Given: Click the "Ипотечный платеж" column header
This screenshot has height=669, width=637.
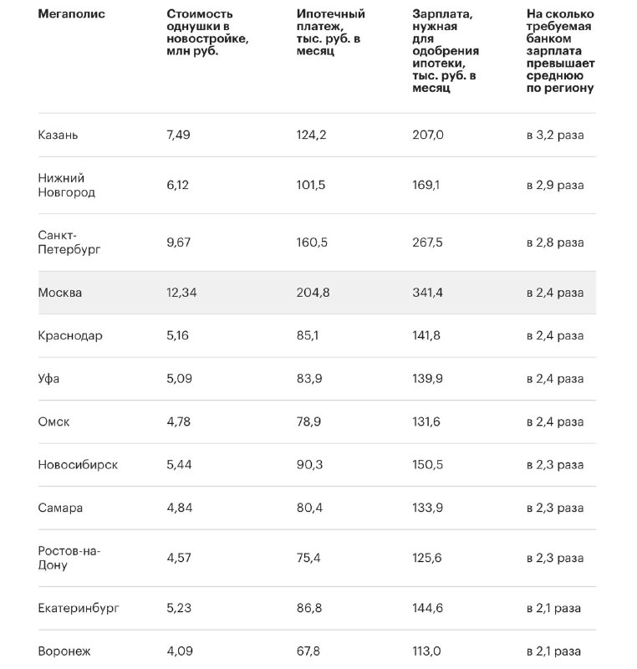Looking at the screenshot, I should pos(330,33).
